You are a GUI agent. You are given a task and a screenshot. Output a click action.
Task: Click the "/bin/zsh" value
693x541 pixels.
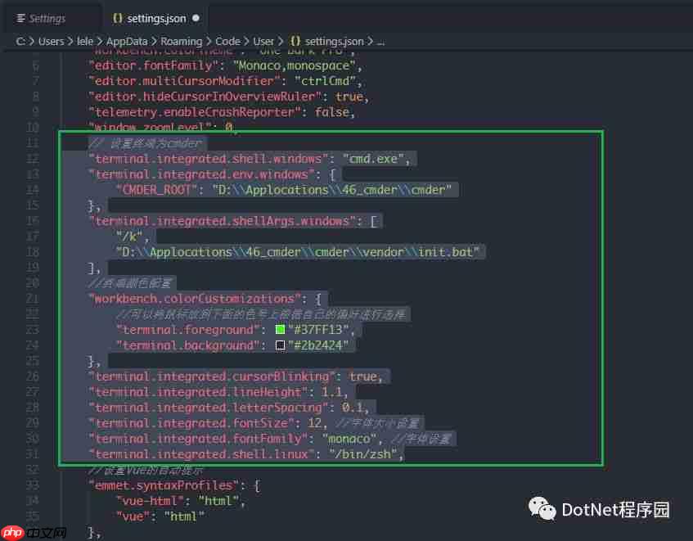click(363, 454)
